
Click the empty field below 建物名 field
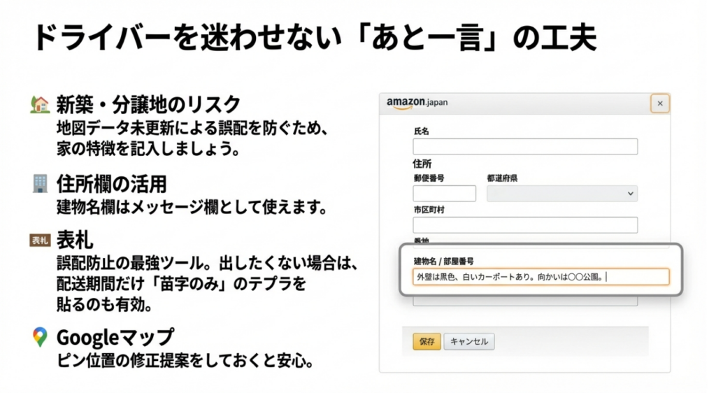tap(524, 301)
